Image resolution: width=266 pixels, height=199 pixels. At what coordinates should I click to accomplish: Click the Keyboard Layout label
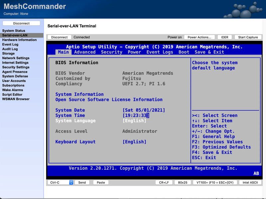click(x=75, y=142)
